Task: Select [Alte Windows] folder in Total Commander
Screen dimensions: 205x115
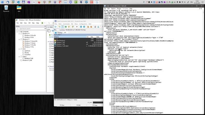Action: (78, 41)
